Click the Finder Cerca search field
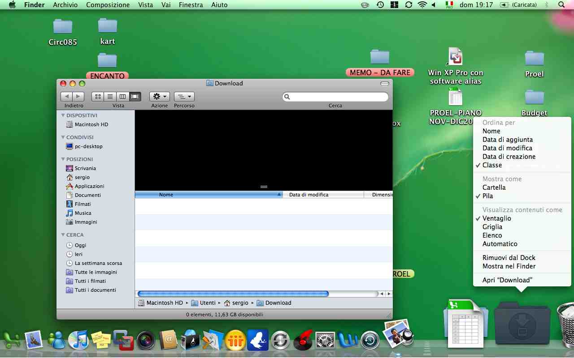The height and width of the screenshot is (358, 574). click(335, 97)
